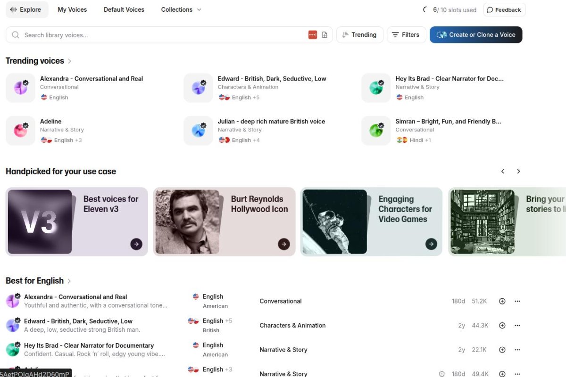
Task: Play Julian's deep British voice sample
Action: [x=198, y=130]
